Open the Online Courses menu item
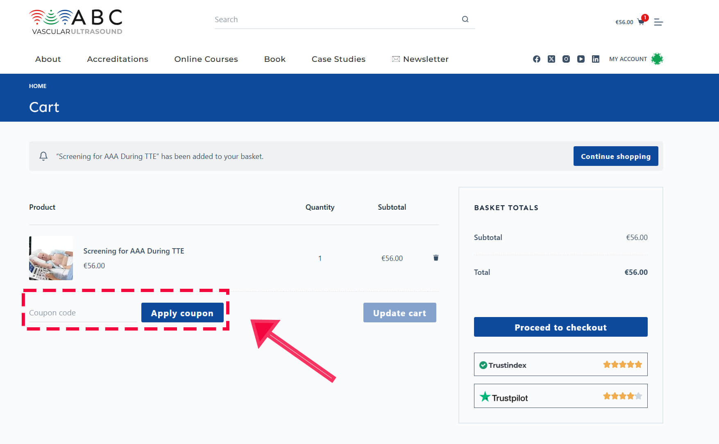Viewport: 719px width, 444px height. pos(206,59)
